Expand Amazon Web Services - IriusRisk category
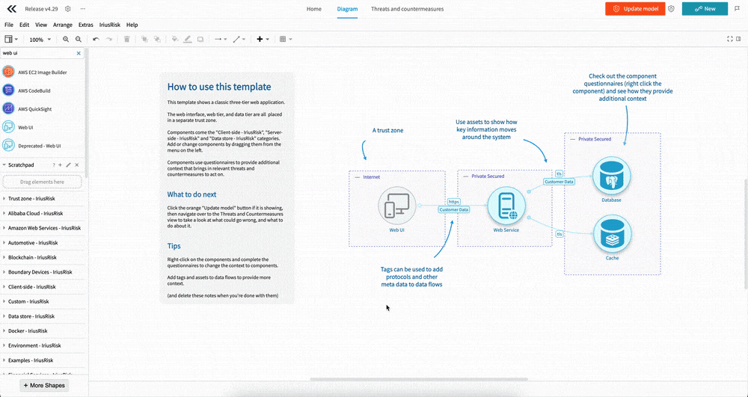Image resolution: width=748 pixels, height=397 pixels. click(x=44, y=228)
